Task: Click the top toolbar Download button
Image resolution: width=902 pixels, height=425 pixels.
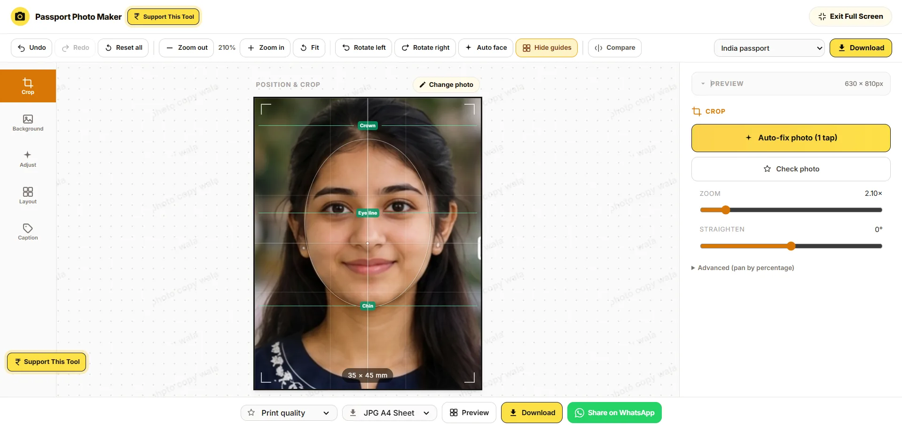Action: pos(861,48)
